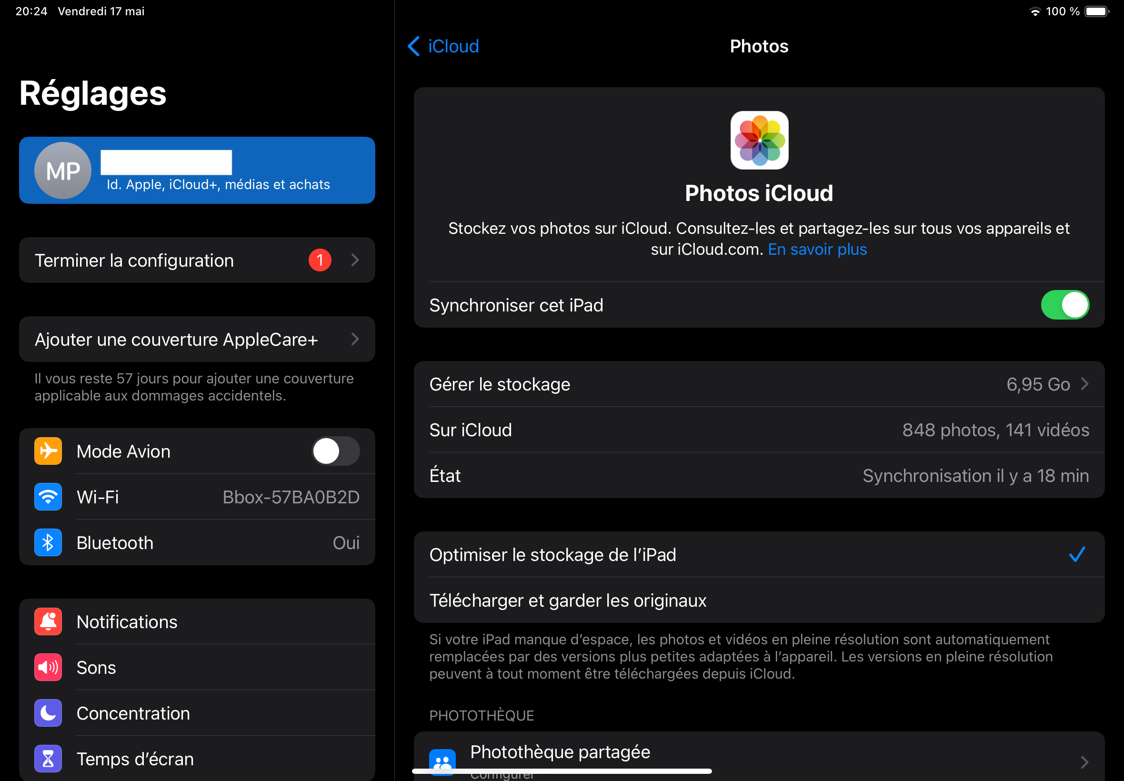This screenshot has height=781, width=1124.
Task: Tap the home indicator bar at the bottom
Action: [x=562, y=771]
